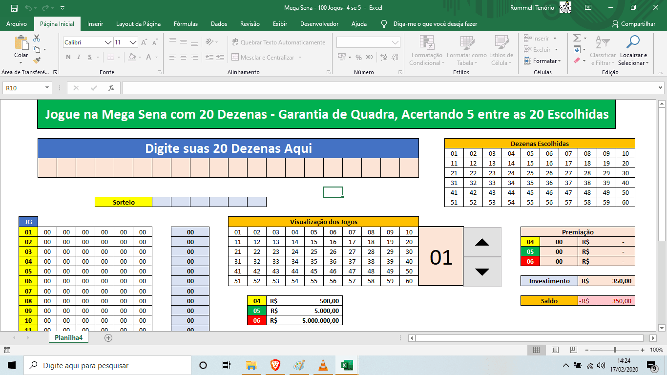667x375 pixels.
Task: Switch to Page Layout view in status bar
Action: pos(555,350)
